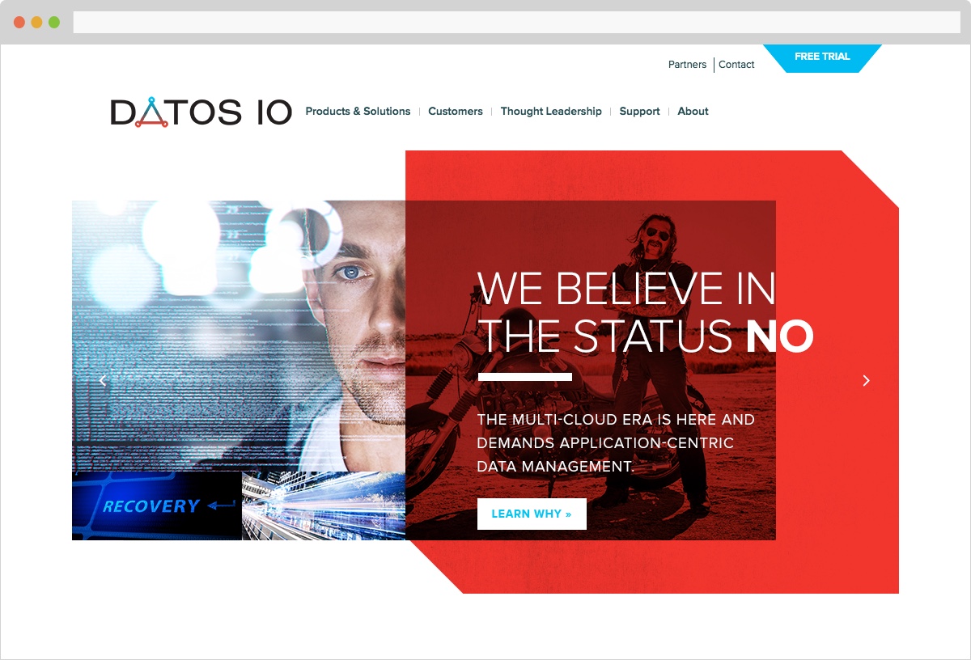Screen dimensions: 971x660
Task: Click the multi-cloud era description text
Action: pos(616,443)
